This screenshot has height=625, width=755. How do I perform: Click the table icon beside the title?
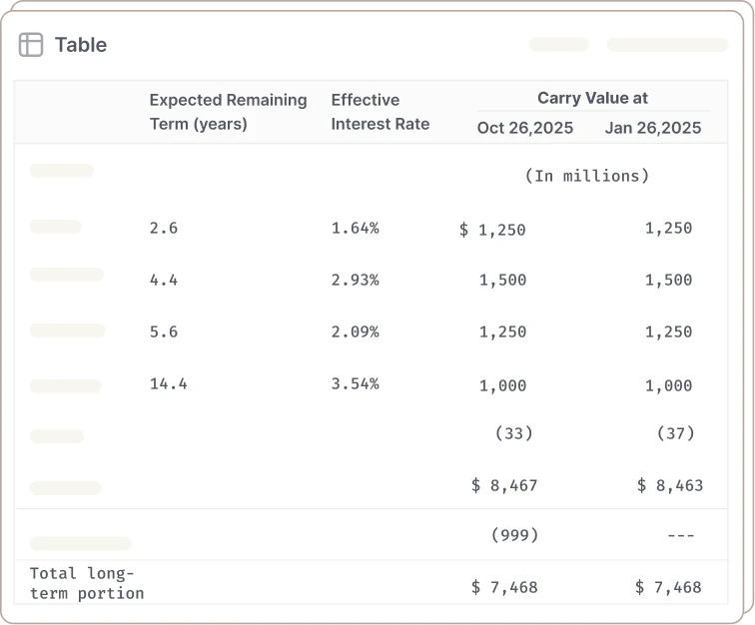click(31, 45)
